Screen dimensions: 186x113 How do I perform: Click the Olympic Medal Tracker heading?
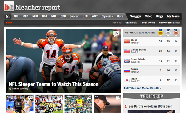coord(140,33)
